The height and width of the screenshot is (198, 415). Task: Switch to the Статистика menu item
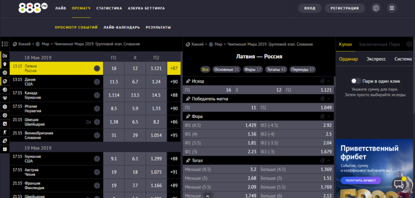[110, 8]
